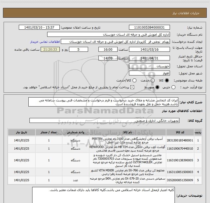Click the remaining time countdown 21:20:33
This screenshot has width=210, height=203.
[50, 49]
